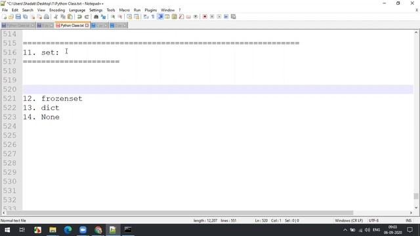Click line number 526 in margin

(10, 145)
